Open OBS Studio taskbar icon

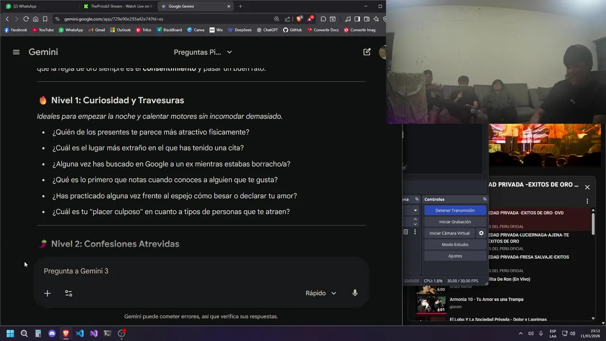click(121, 333)
